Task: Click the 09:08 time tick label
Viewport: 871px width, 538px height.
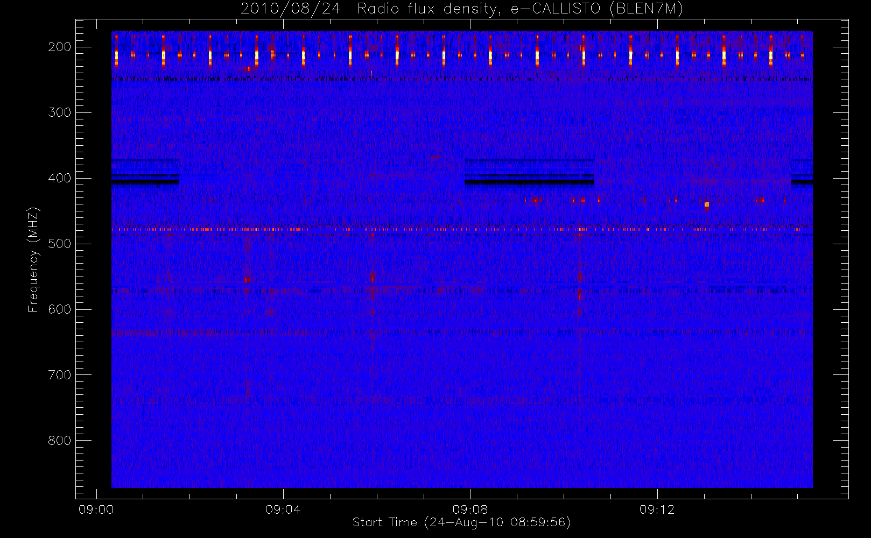Action: pos(470,509)
